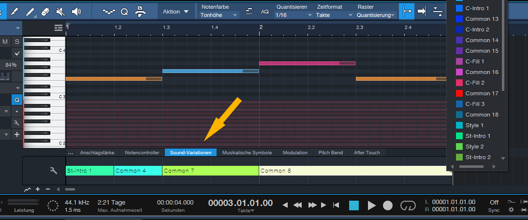Click the Quantize Q icon
Viewport: 528px width, 220px height.
[x=124, y=11]
